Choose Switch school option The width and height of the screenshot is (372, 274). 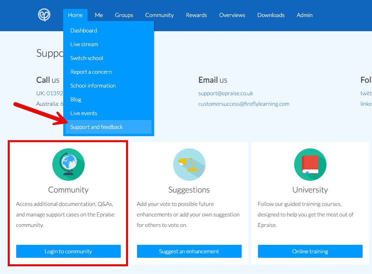86,58
